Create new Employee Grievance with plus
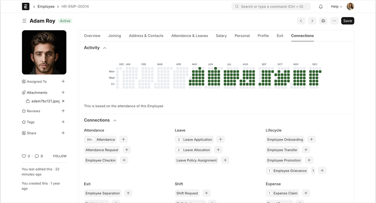 click(322, 170)
